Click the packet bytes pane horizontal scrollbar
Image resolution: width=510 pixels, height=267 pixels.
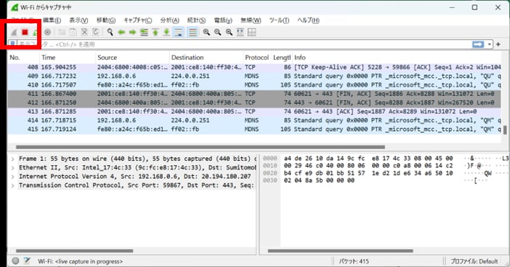pyautogui.click(x=340, y=251)
